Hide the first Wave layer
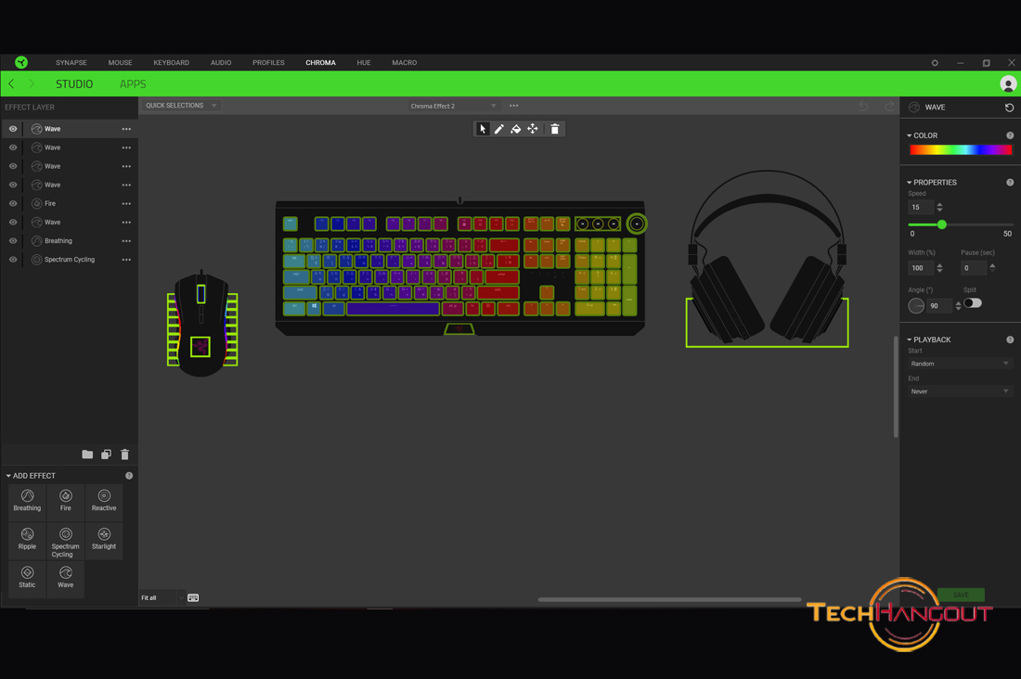 pos(13,129)
